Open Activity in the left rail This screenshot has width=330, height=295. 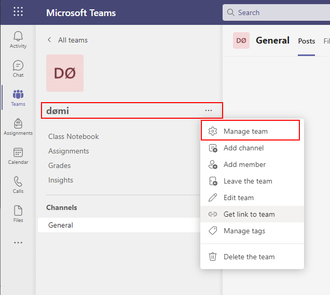[x=18, y=40]
